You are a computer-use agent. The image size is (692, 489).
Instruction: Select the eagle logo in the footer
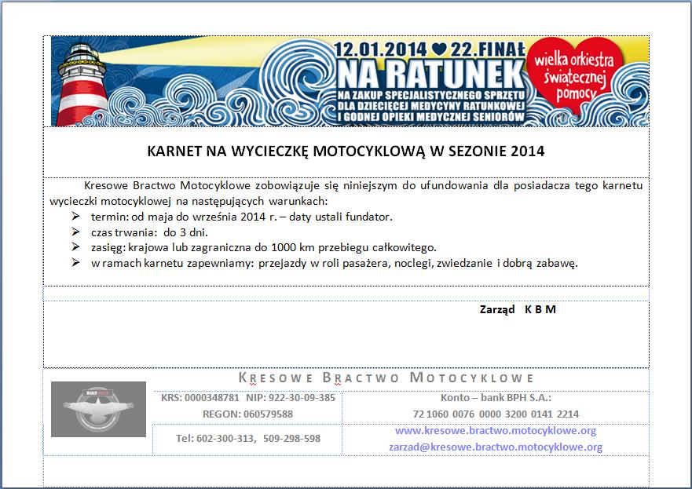pos(98,409)
